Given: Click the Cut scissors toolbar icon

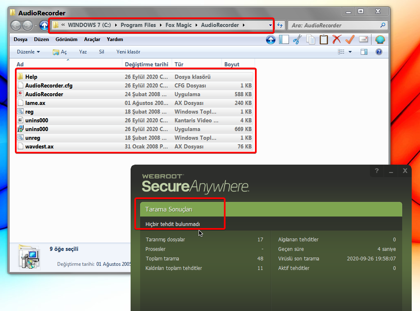Looking at the screenshot, I should coord(297,40).
